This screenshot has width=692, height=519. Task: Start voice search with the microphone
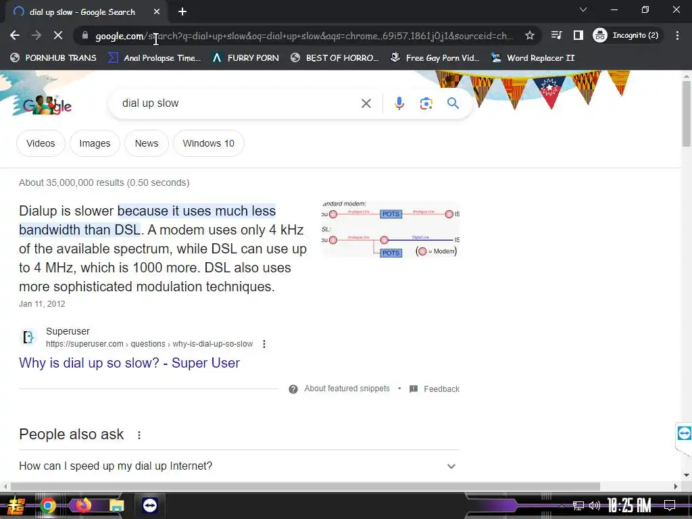point(399,103)
